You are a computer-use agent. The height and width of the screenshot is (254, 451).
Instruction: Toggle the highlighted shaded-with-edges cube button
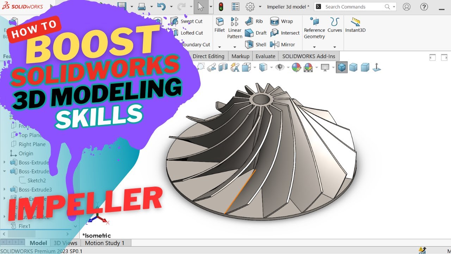[x=341, y=67]
